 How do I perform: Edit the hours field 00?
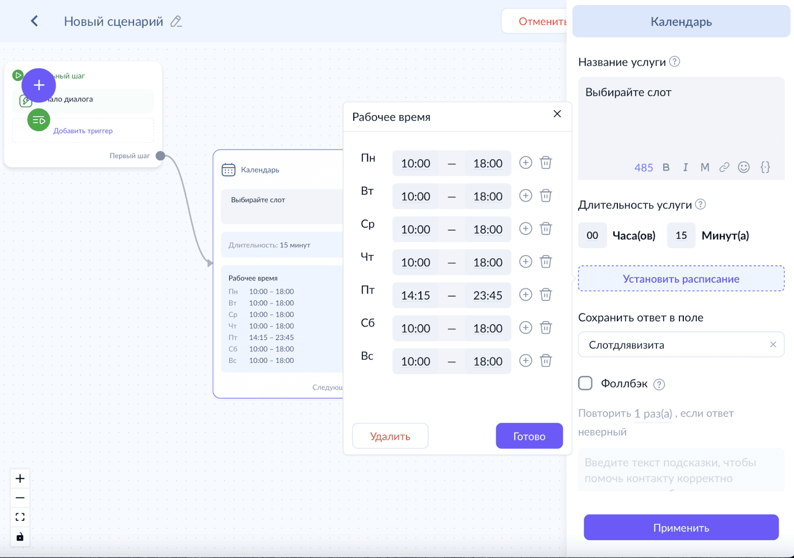point(593,235)
